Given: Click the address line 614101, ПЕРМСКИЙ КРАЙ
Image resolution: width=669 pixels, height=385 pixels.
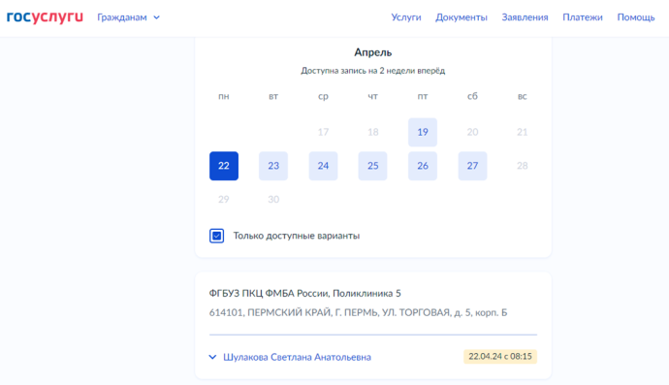Looking at the screenshot, I should (x=358, y=312).
